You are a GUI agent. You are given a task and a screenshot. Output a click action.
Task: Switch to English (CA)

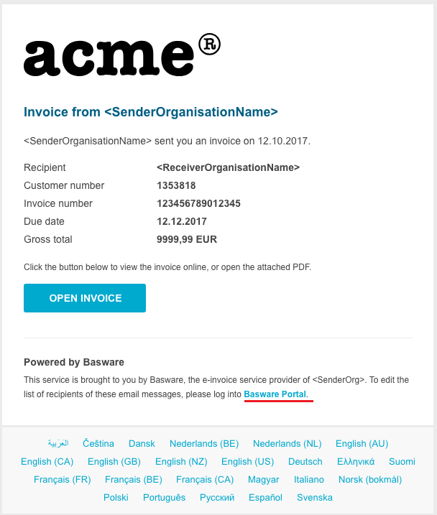coord(47,461)
